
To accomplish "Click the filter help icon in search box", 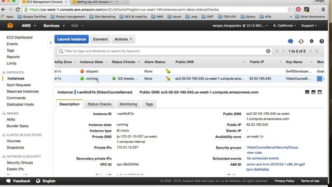I will click(x=268, y=51).
